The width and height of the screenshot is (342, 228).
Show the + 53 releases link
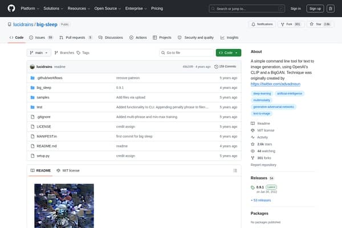coord(261,200)
